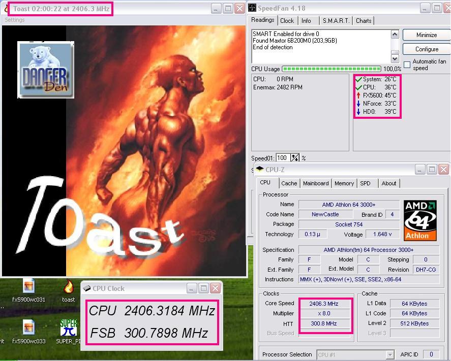The height and width of the screenshot is (361, 451).
Task: Expand the Processor Selection dropdown
Action: pos(390,355)
